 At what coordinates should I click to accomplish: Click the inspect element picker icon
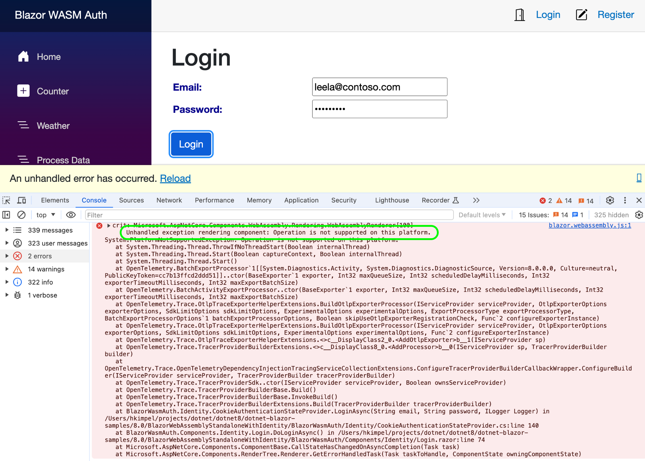pos(6,200)
